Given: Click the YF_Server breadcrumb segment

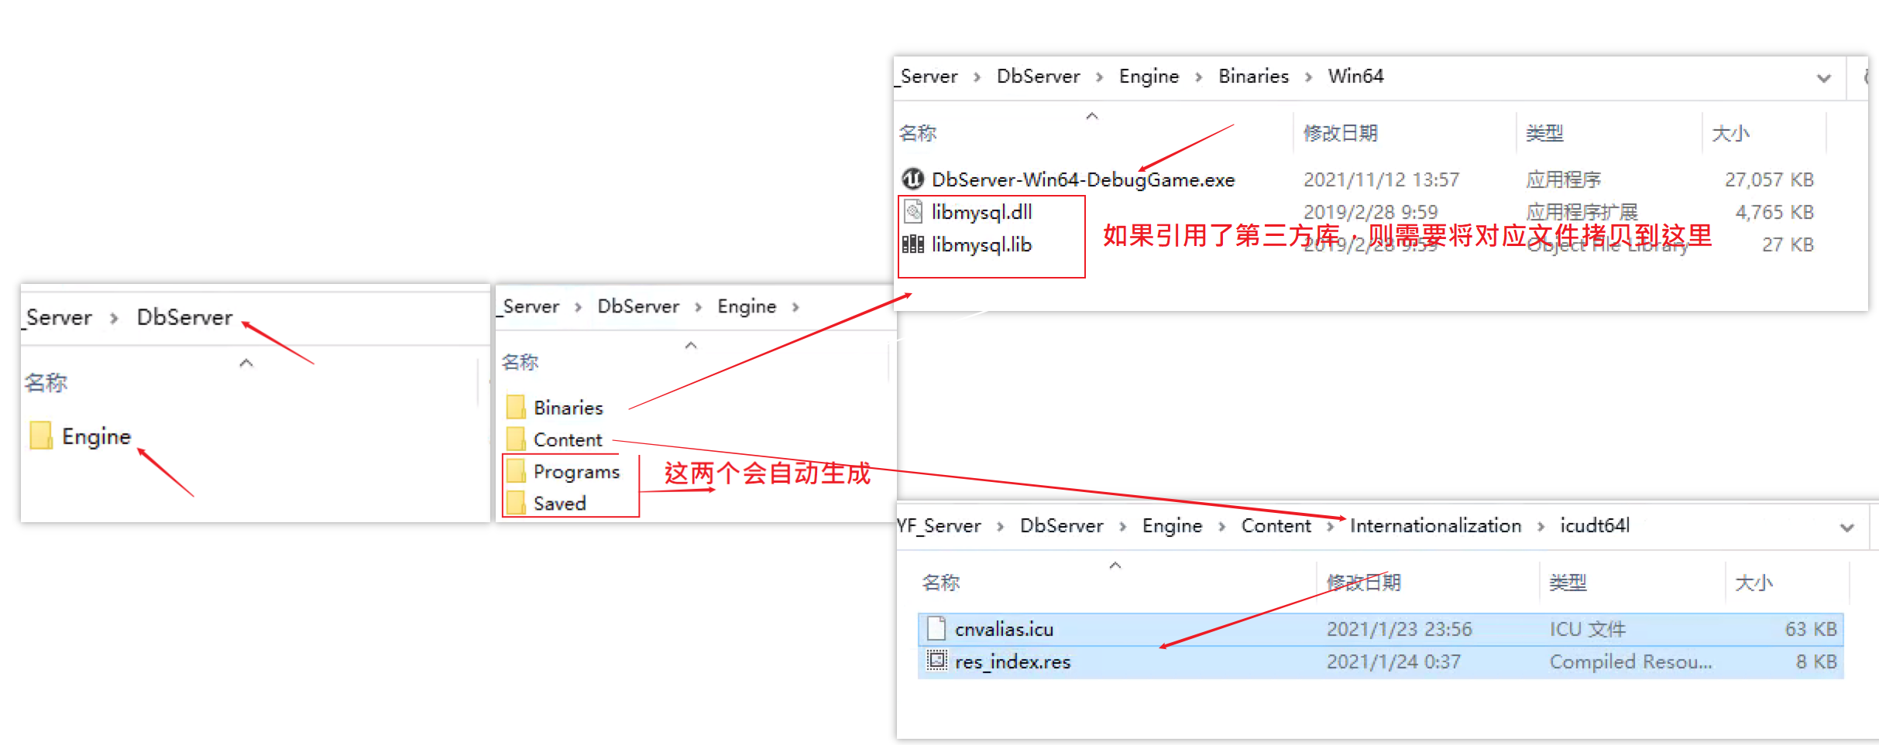Looking at the screenshot, I should (939, 525).
